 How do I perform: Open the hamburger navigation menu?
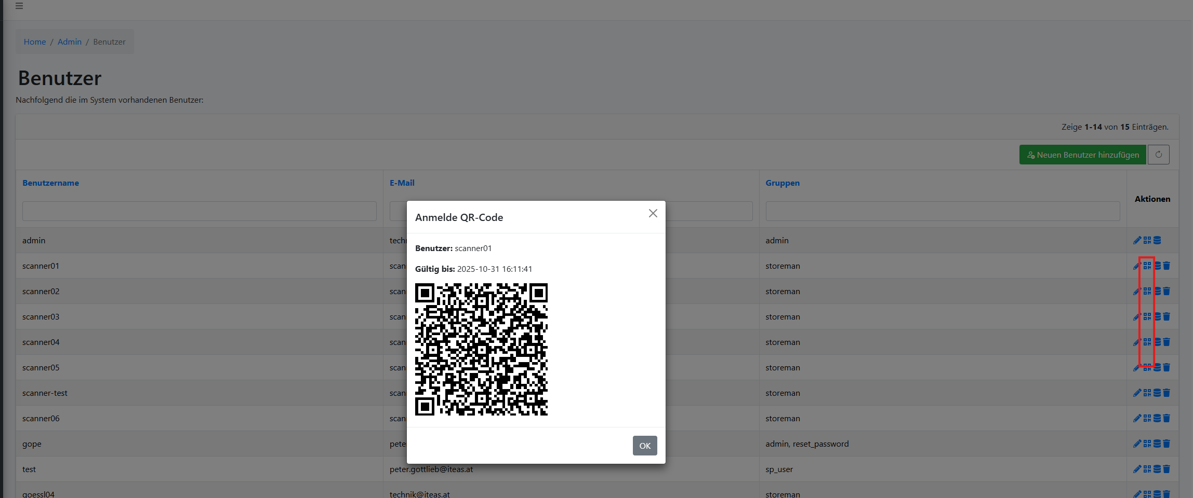pyautogui.click(x=19, y=6)
